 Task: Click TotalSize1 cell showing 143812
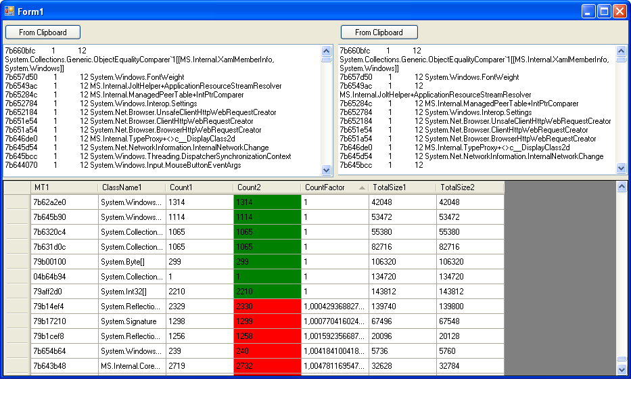[402, 292]
